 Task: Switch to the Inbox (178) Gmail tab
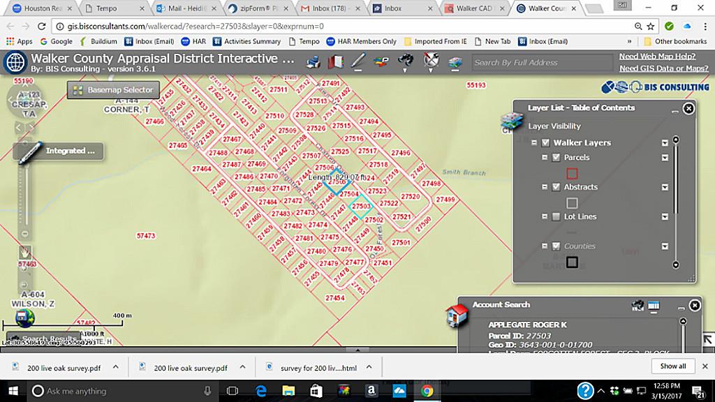tap(330, 8)
